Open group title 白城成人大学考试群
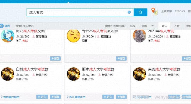The height and width of the screenshot is (104, 191). (x=32, y=69)
